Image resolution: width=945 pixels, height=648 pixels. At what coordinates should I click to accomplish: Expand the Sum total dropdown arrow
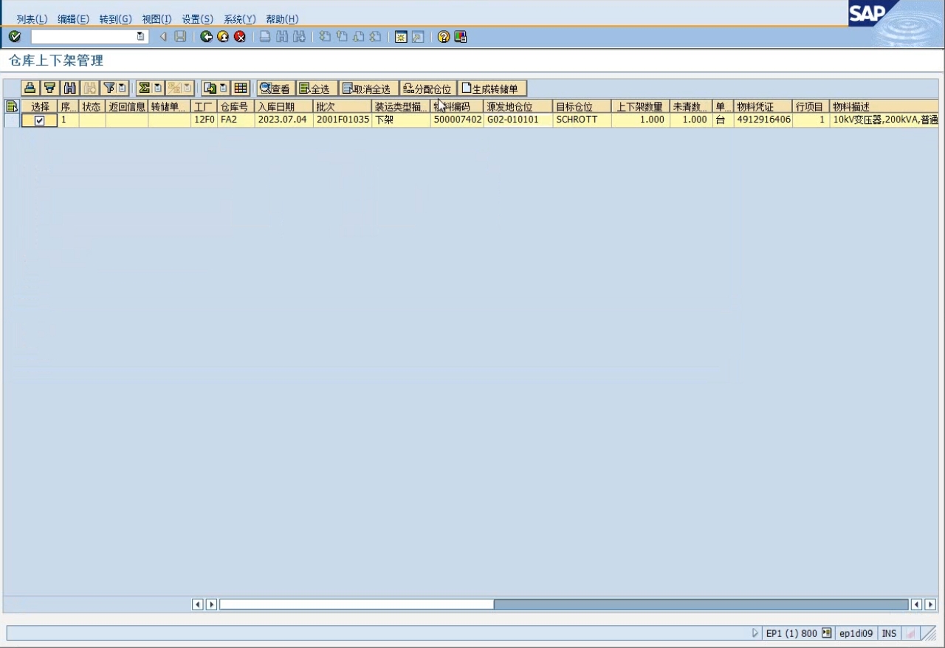[x=157, y=89]
